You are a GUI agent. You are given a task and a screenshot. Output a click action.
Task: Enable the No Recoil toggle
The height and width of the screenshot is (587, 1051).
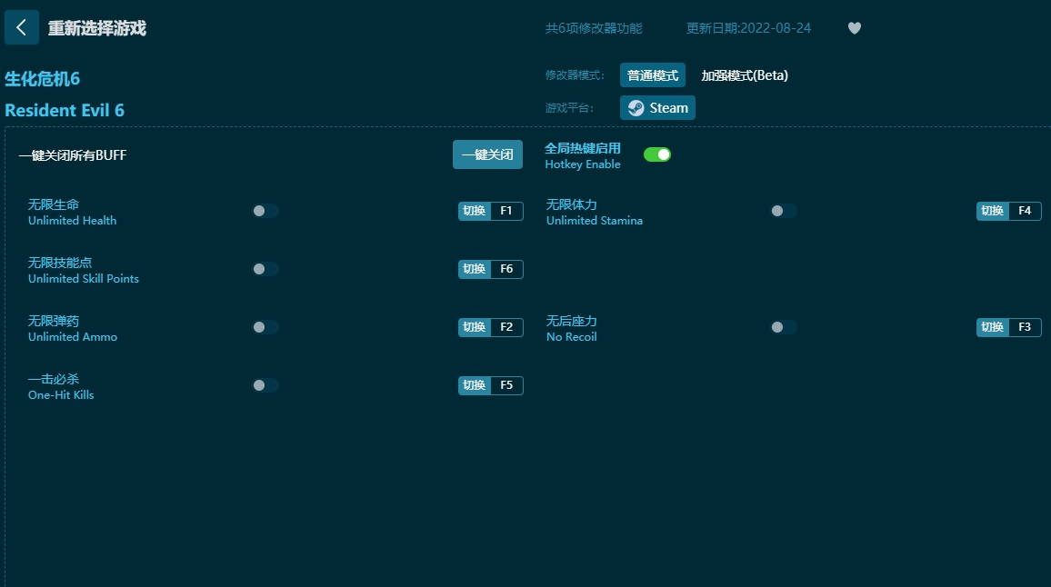[784, 326]
